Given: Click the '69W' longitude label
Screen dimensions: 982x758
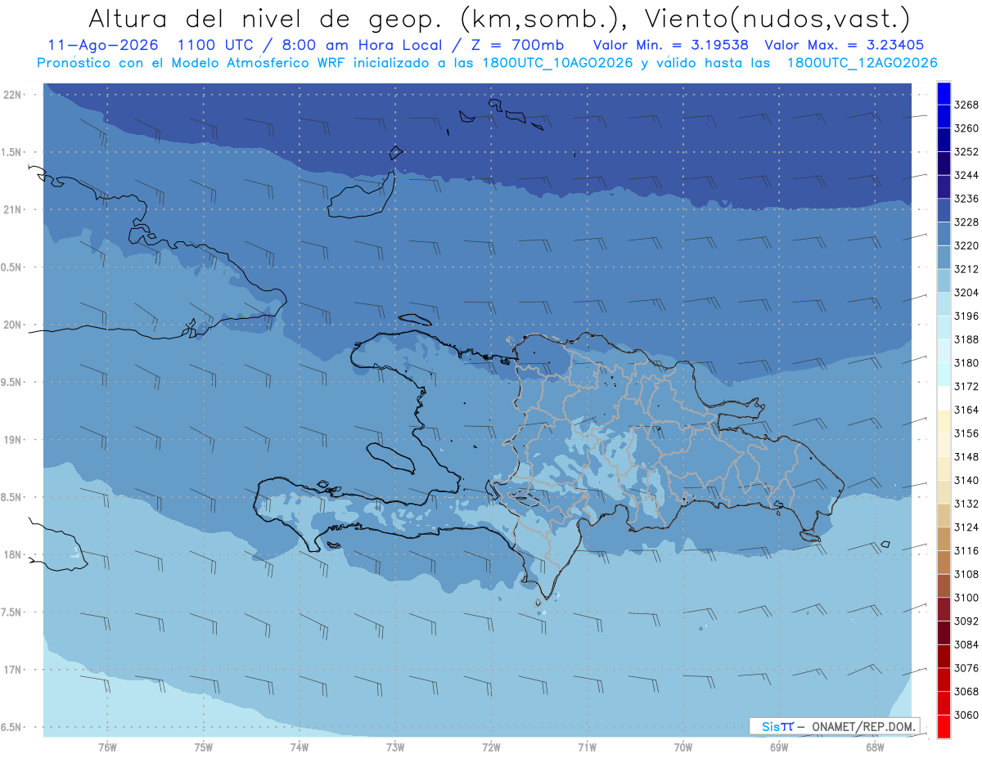Looking at the screenshot, I should 779,747.
